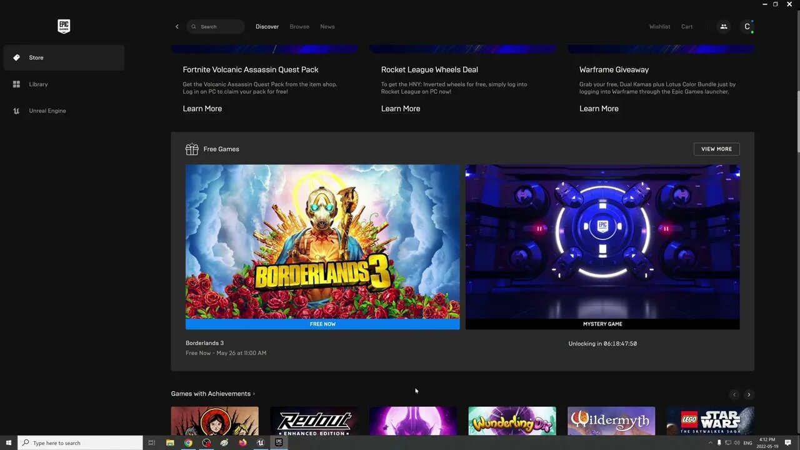Open the Redout Enhanced Edition game tile
Image resolution: width=800 pixels, height=450 pixels.
314,421
